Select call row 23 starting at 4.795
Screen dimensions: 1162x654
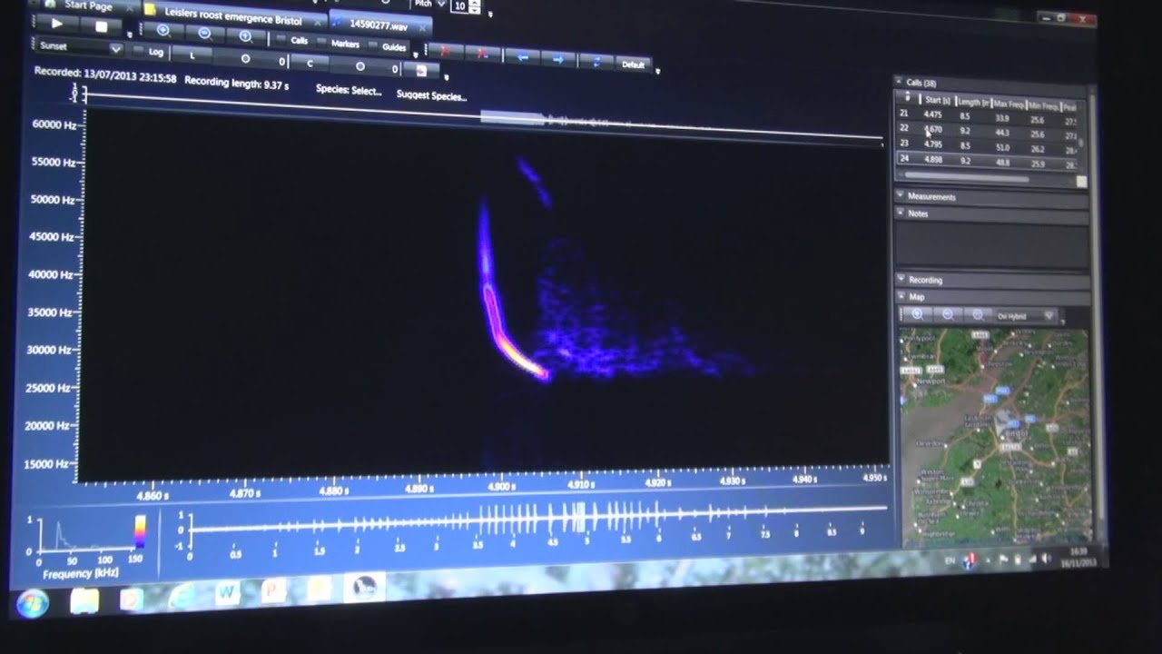988,145
